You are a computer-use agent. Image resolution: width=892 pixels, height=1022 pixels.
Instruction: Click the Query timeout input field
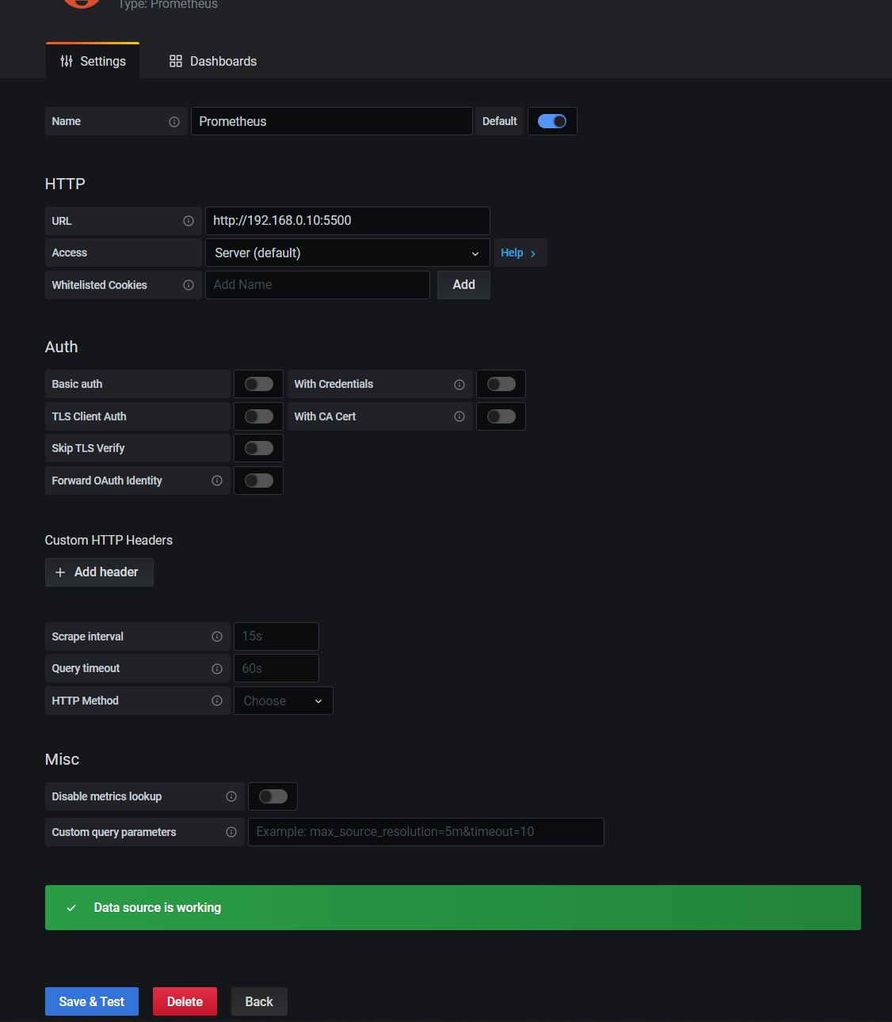[x=276, y=668]
